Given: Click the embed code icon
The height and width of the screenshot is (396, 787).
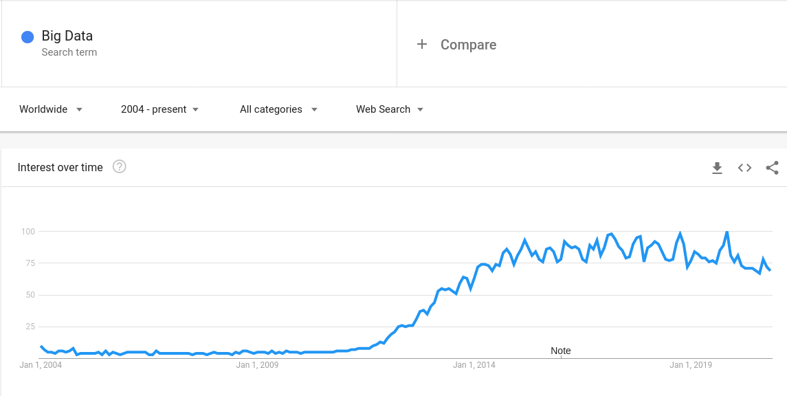Looking at the screenshot, I should (x=744, y=168).
